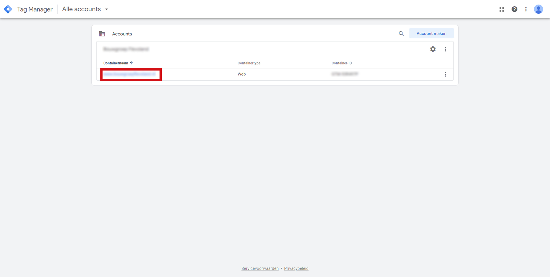This screenshot has height=277, width=550.
Task: Click the Web container type cell
Action: (242, 74)
